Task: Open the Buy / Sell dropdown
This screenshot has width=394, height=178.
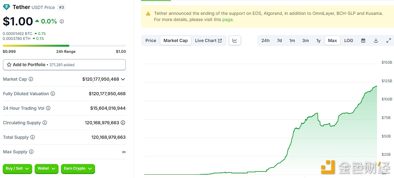Action: (17, 168)
